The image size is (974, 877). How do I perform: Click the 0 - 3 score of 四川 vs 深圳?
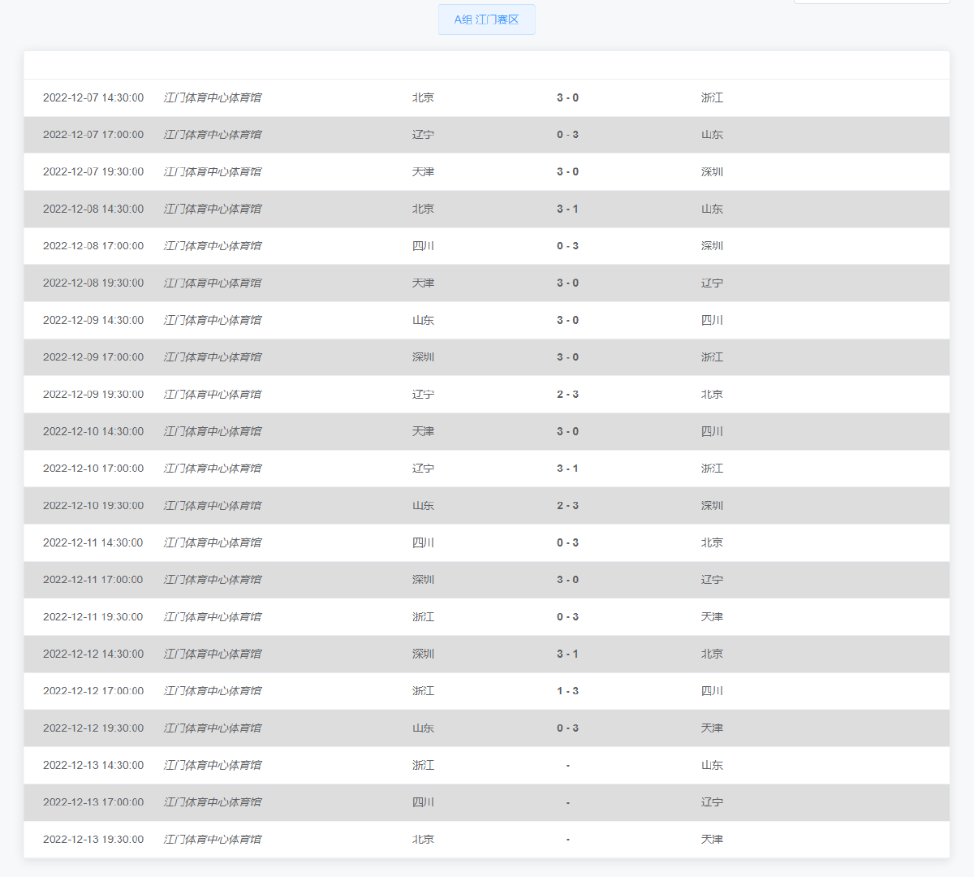pyautogui.click(x=567, y=246)
